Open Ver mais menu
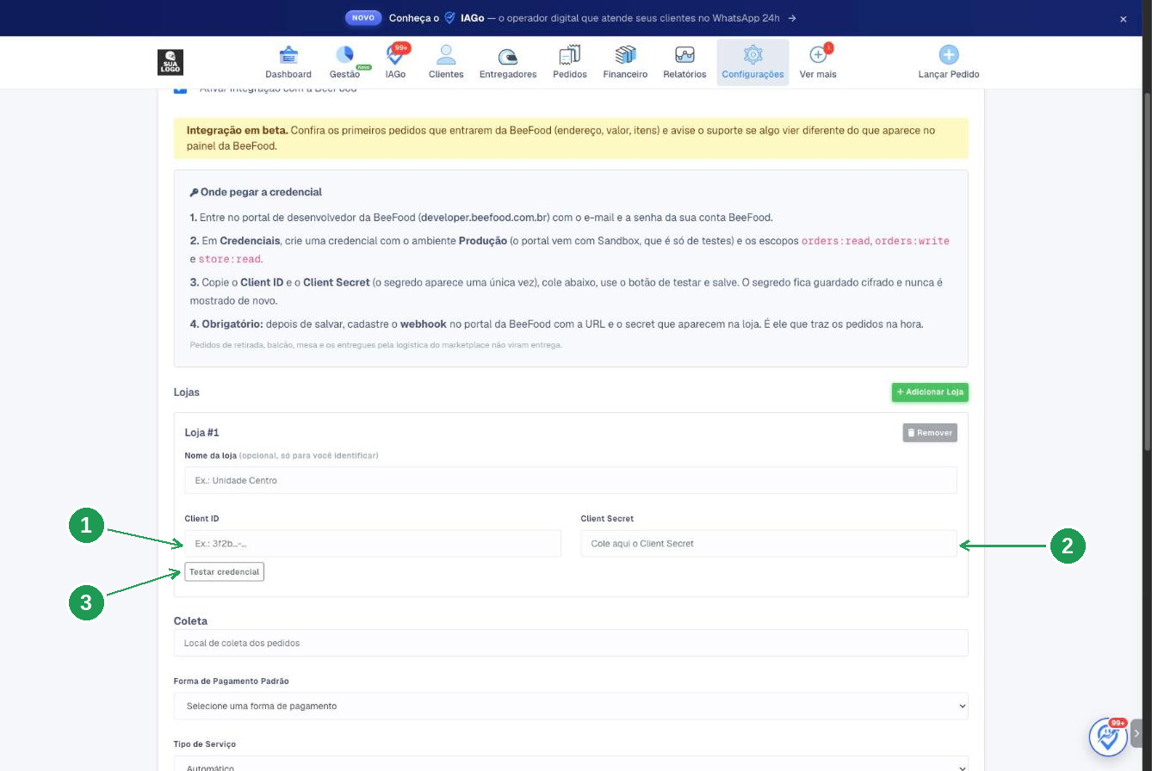 818,63
